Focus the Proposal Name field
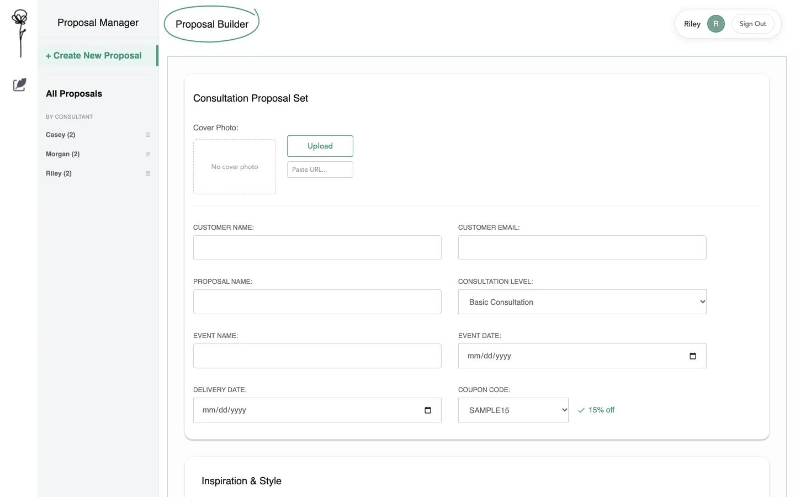This screenshot has width=795, height=497. pos(317,302)
